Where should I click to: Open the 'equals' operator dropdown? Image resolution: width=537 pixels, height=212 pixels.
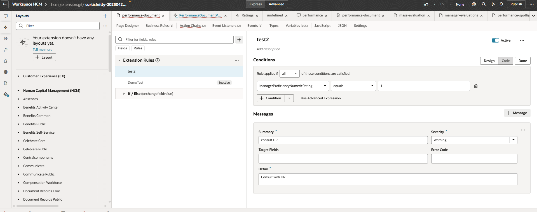click(353, 86)
